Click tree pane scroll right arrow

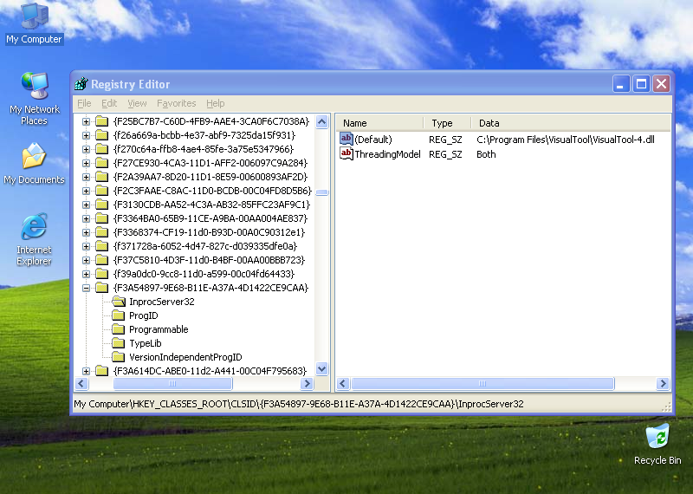[x=307, y=383]
